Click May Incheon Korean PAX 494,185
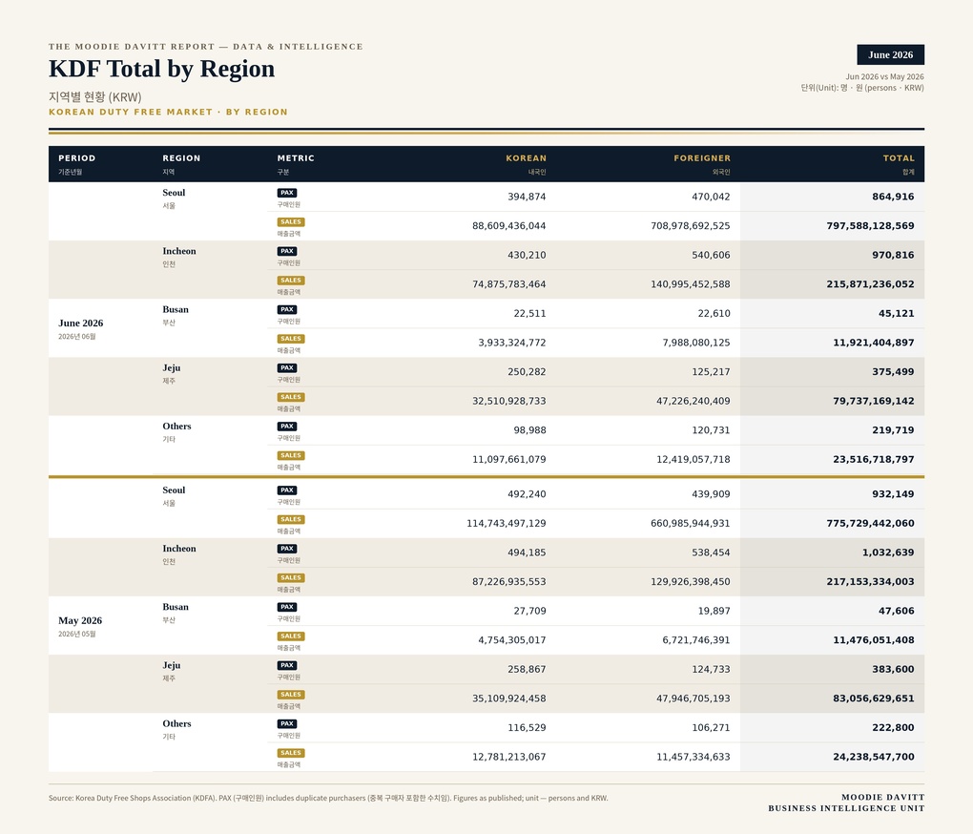The width and height of the screenshot is (973, 834). point(527,553)
